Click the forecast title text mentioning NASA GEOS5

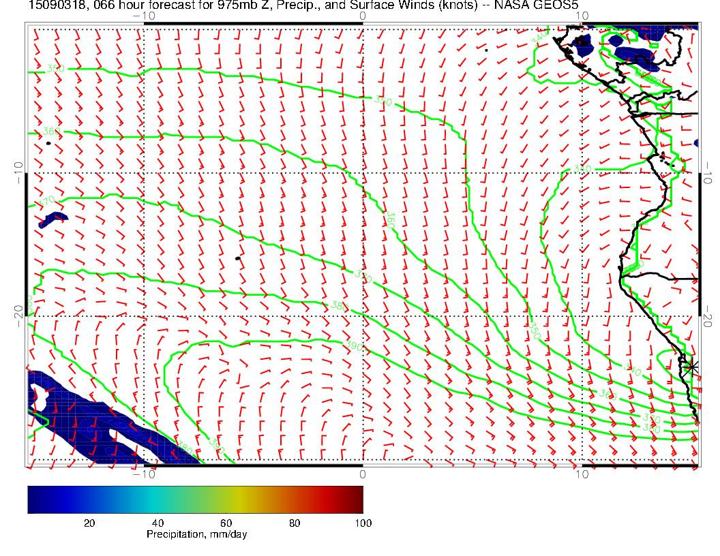point(303,5)
